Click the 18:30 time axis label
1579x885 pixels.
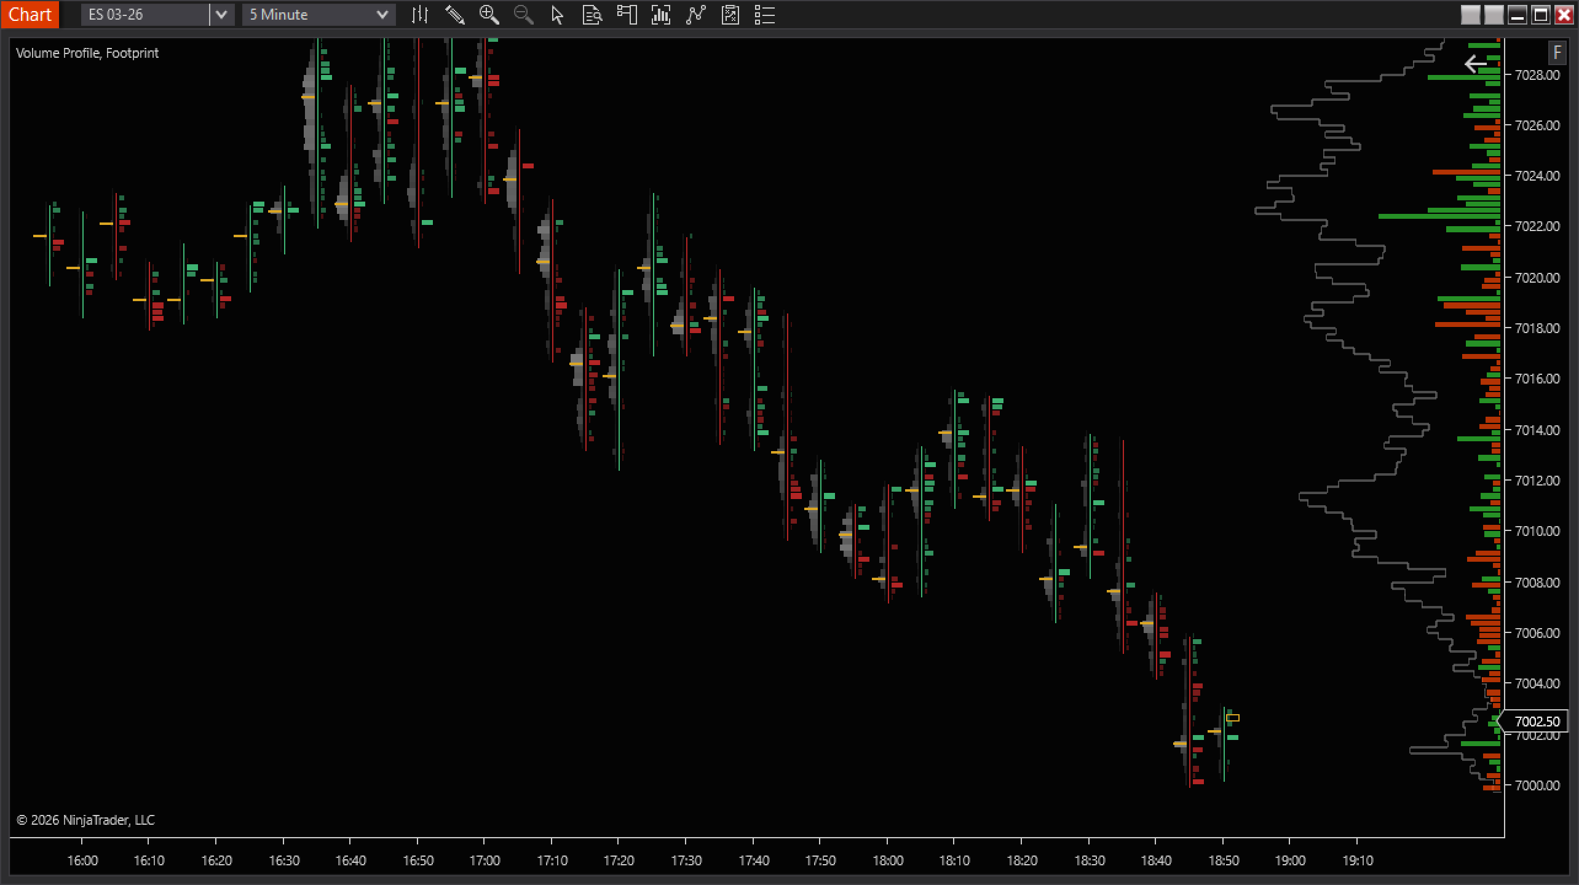[x=1090, y=861]
